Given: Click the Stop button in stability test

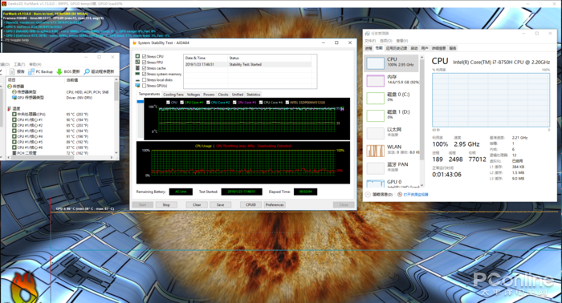Looking at the screenshot, I should [166, 204].
